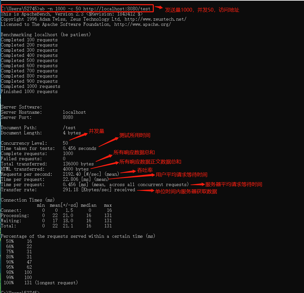
Task: Select 'Benchmarking localhost (be patient)' line
Action: [x=46, y=35]
